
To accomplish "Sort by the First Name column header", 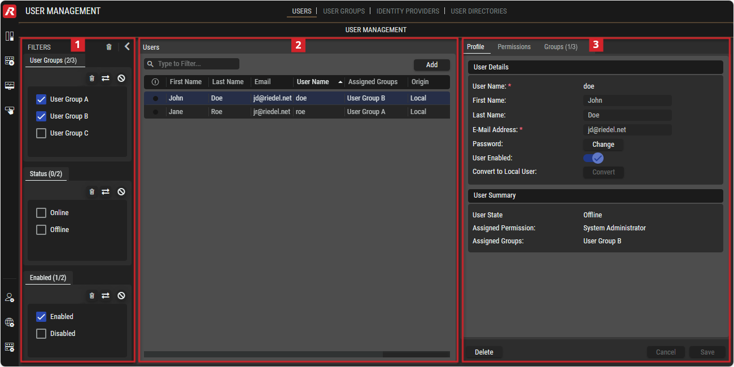I will click(x=186, y=82).
